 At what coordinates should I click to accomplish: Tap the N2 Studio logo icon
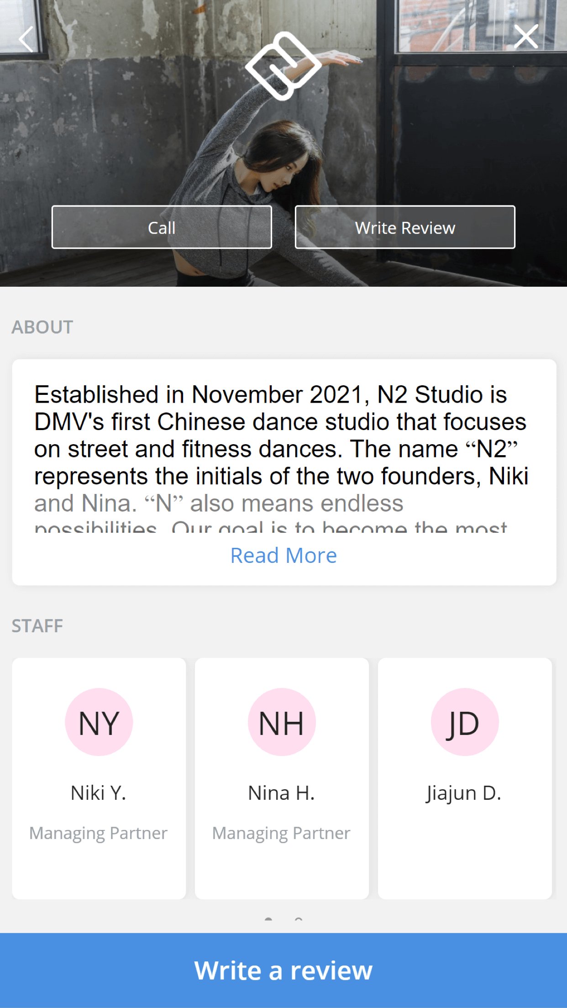click(283, 68)
